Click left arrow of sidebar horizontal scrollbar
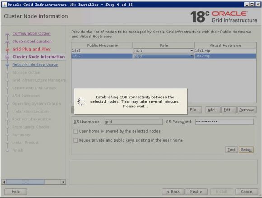 tap(4, 182)
